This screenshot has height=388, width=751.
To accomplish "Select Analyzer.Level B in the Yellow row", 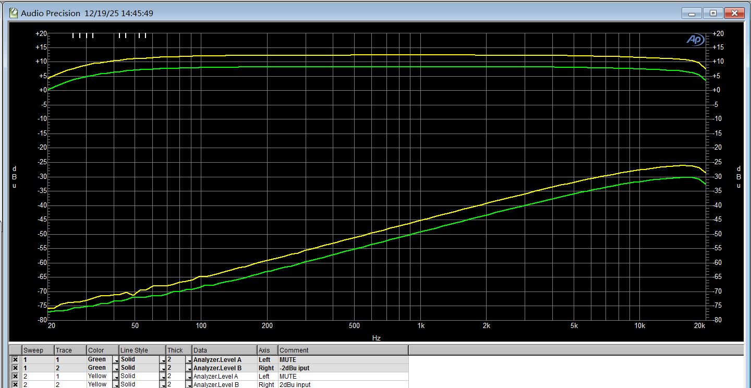I will click(x=224, y=385).
